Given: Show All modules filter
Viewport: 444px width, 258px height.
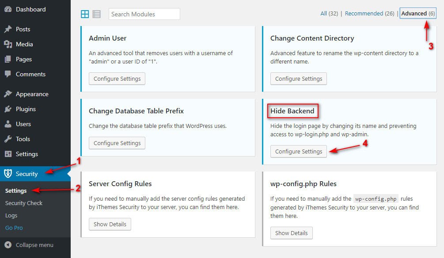Looking at the screenshot, I should pos(323,13).
